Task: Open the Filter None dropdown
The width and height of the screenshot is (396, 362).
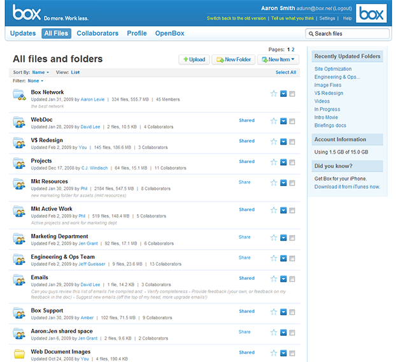Action: 36,81
